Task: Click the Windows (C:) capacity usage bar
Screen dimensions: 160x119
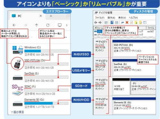Action: click(46, 51)
